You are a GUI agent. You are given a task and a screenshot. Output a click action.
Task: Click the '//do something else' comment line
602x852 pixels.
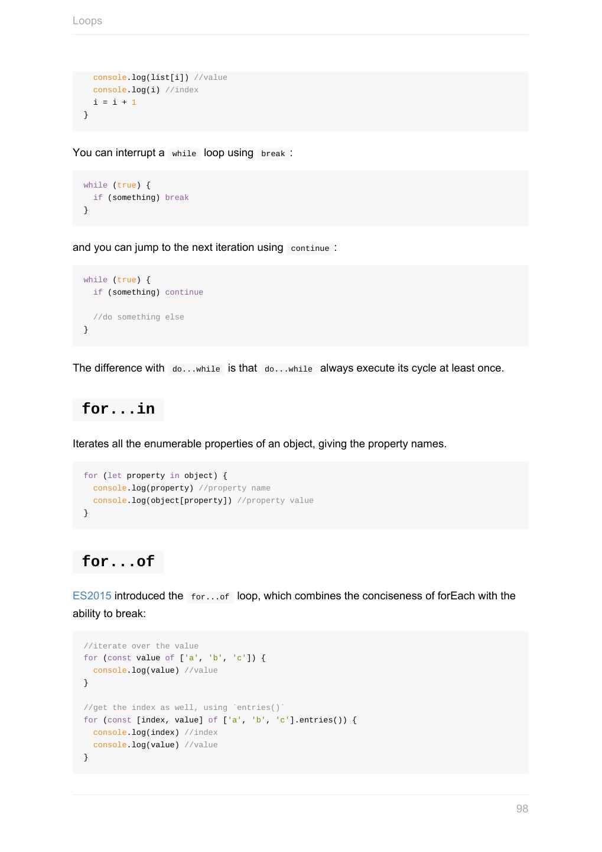139,317
